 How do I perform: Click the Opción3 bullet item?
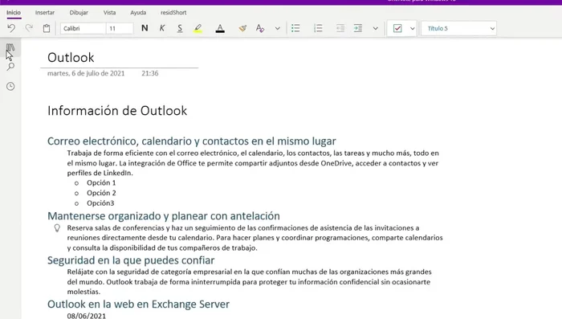(x=100, y=202)
